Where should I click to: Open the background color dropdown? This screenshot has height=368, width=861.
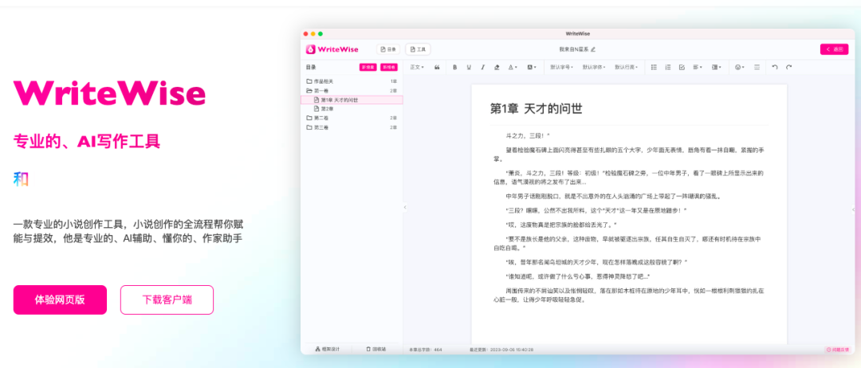coord(532,68)
